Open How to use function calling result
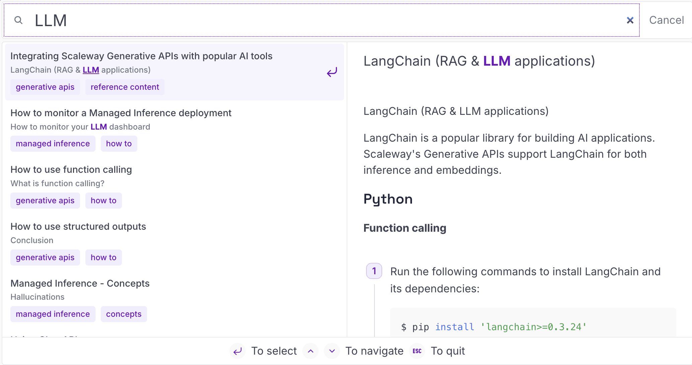This screenshot has height=365, width=692. tap(71, 169)
